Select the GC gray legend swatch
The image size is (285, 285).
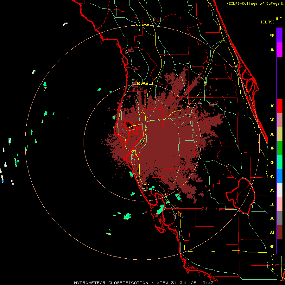click(x=280, y=218)
